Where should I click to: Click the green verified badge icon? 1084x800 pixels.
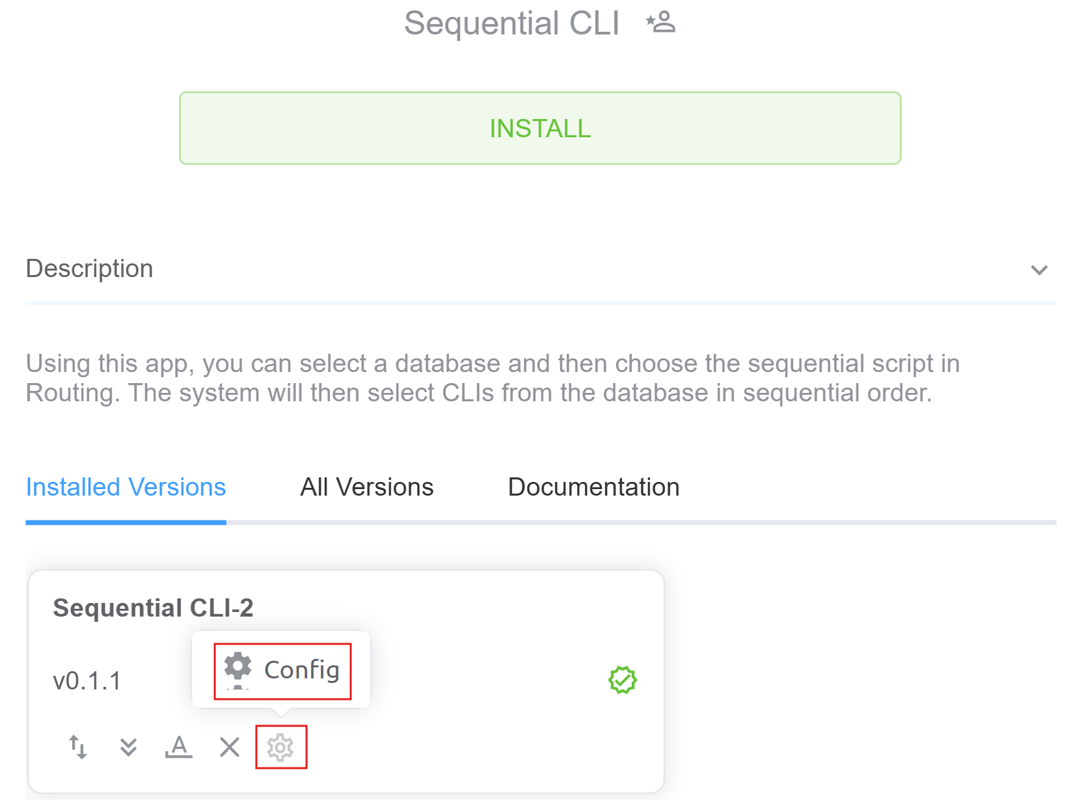622,680
